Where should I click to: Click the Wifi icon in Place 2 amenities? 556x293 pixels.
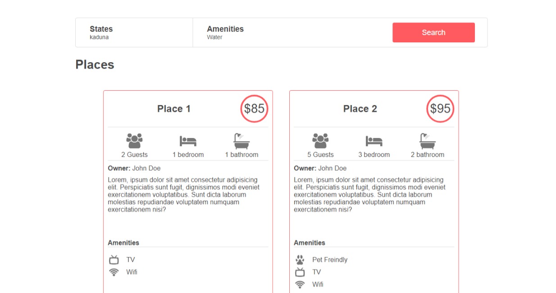pos(300,284)
